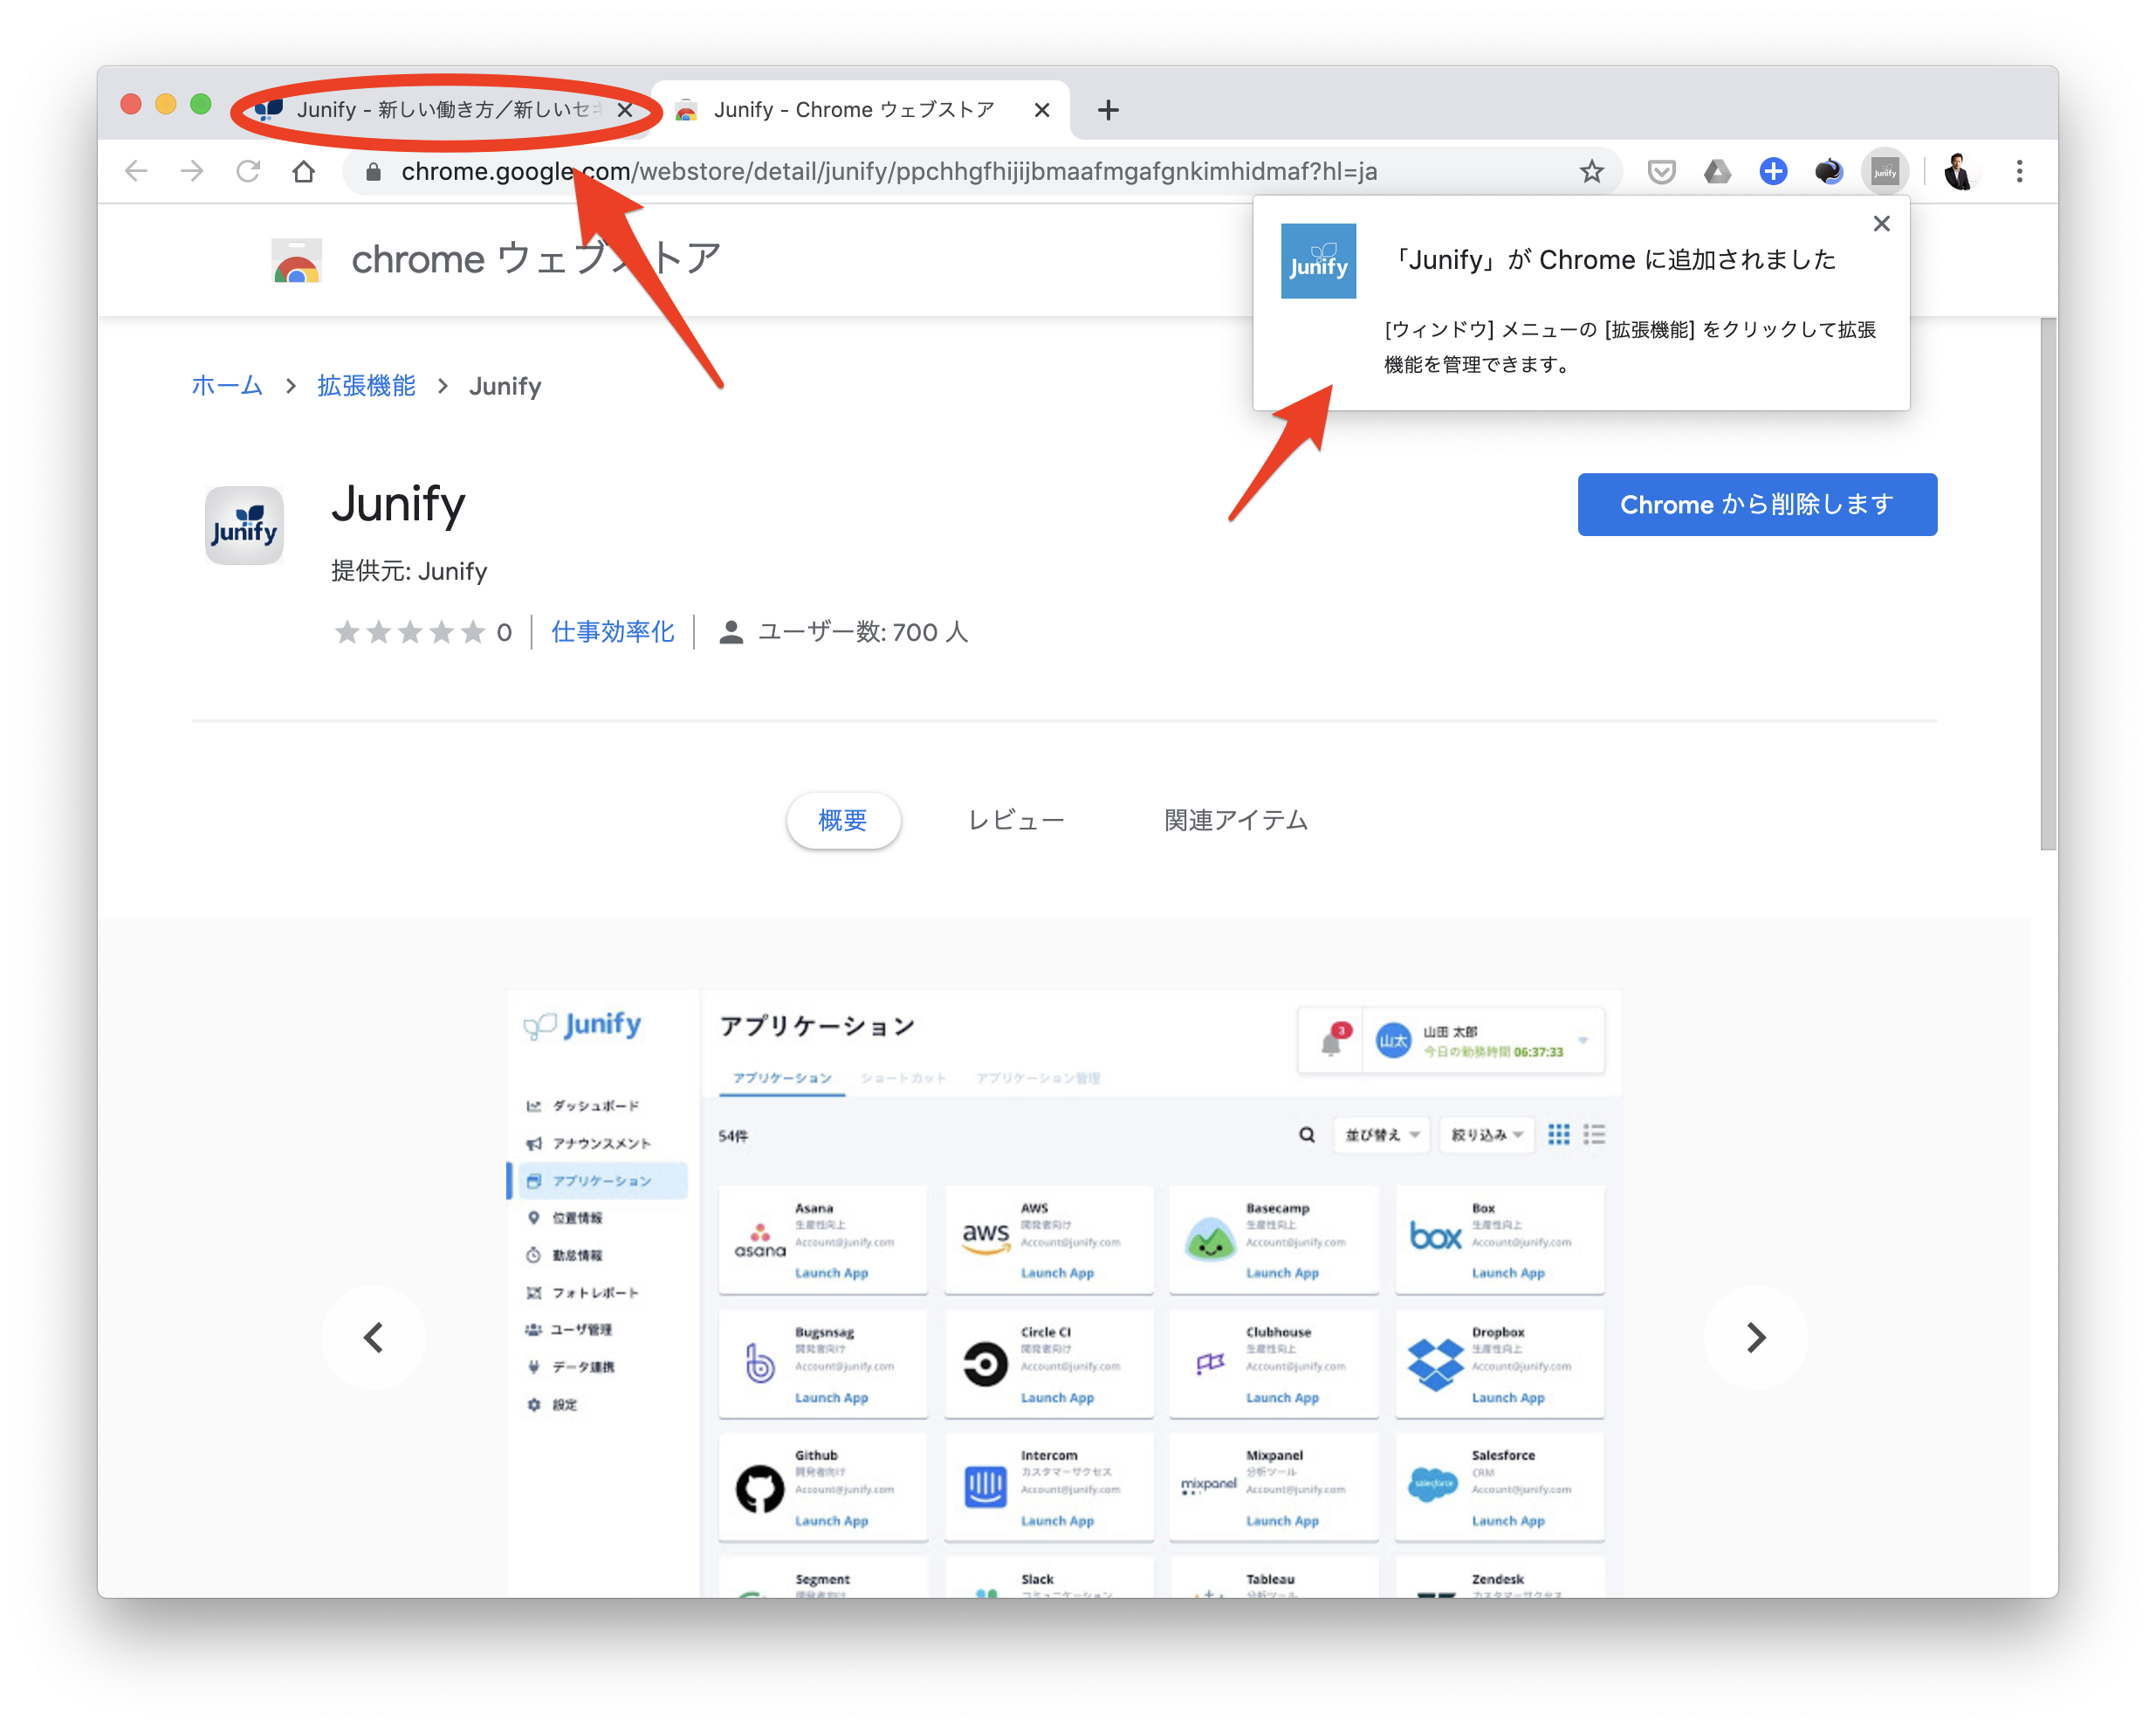This screenshot has height=1727, width=2156.
Task: Select the 概要 tab
Action: pos(842,820)
